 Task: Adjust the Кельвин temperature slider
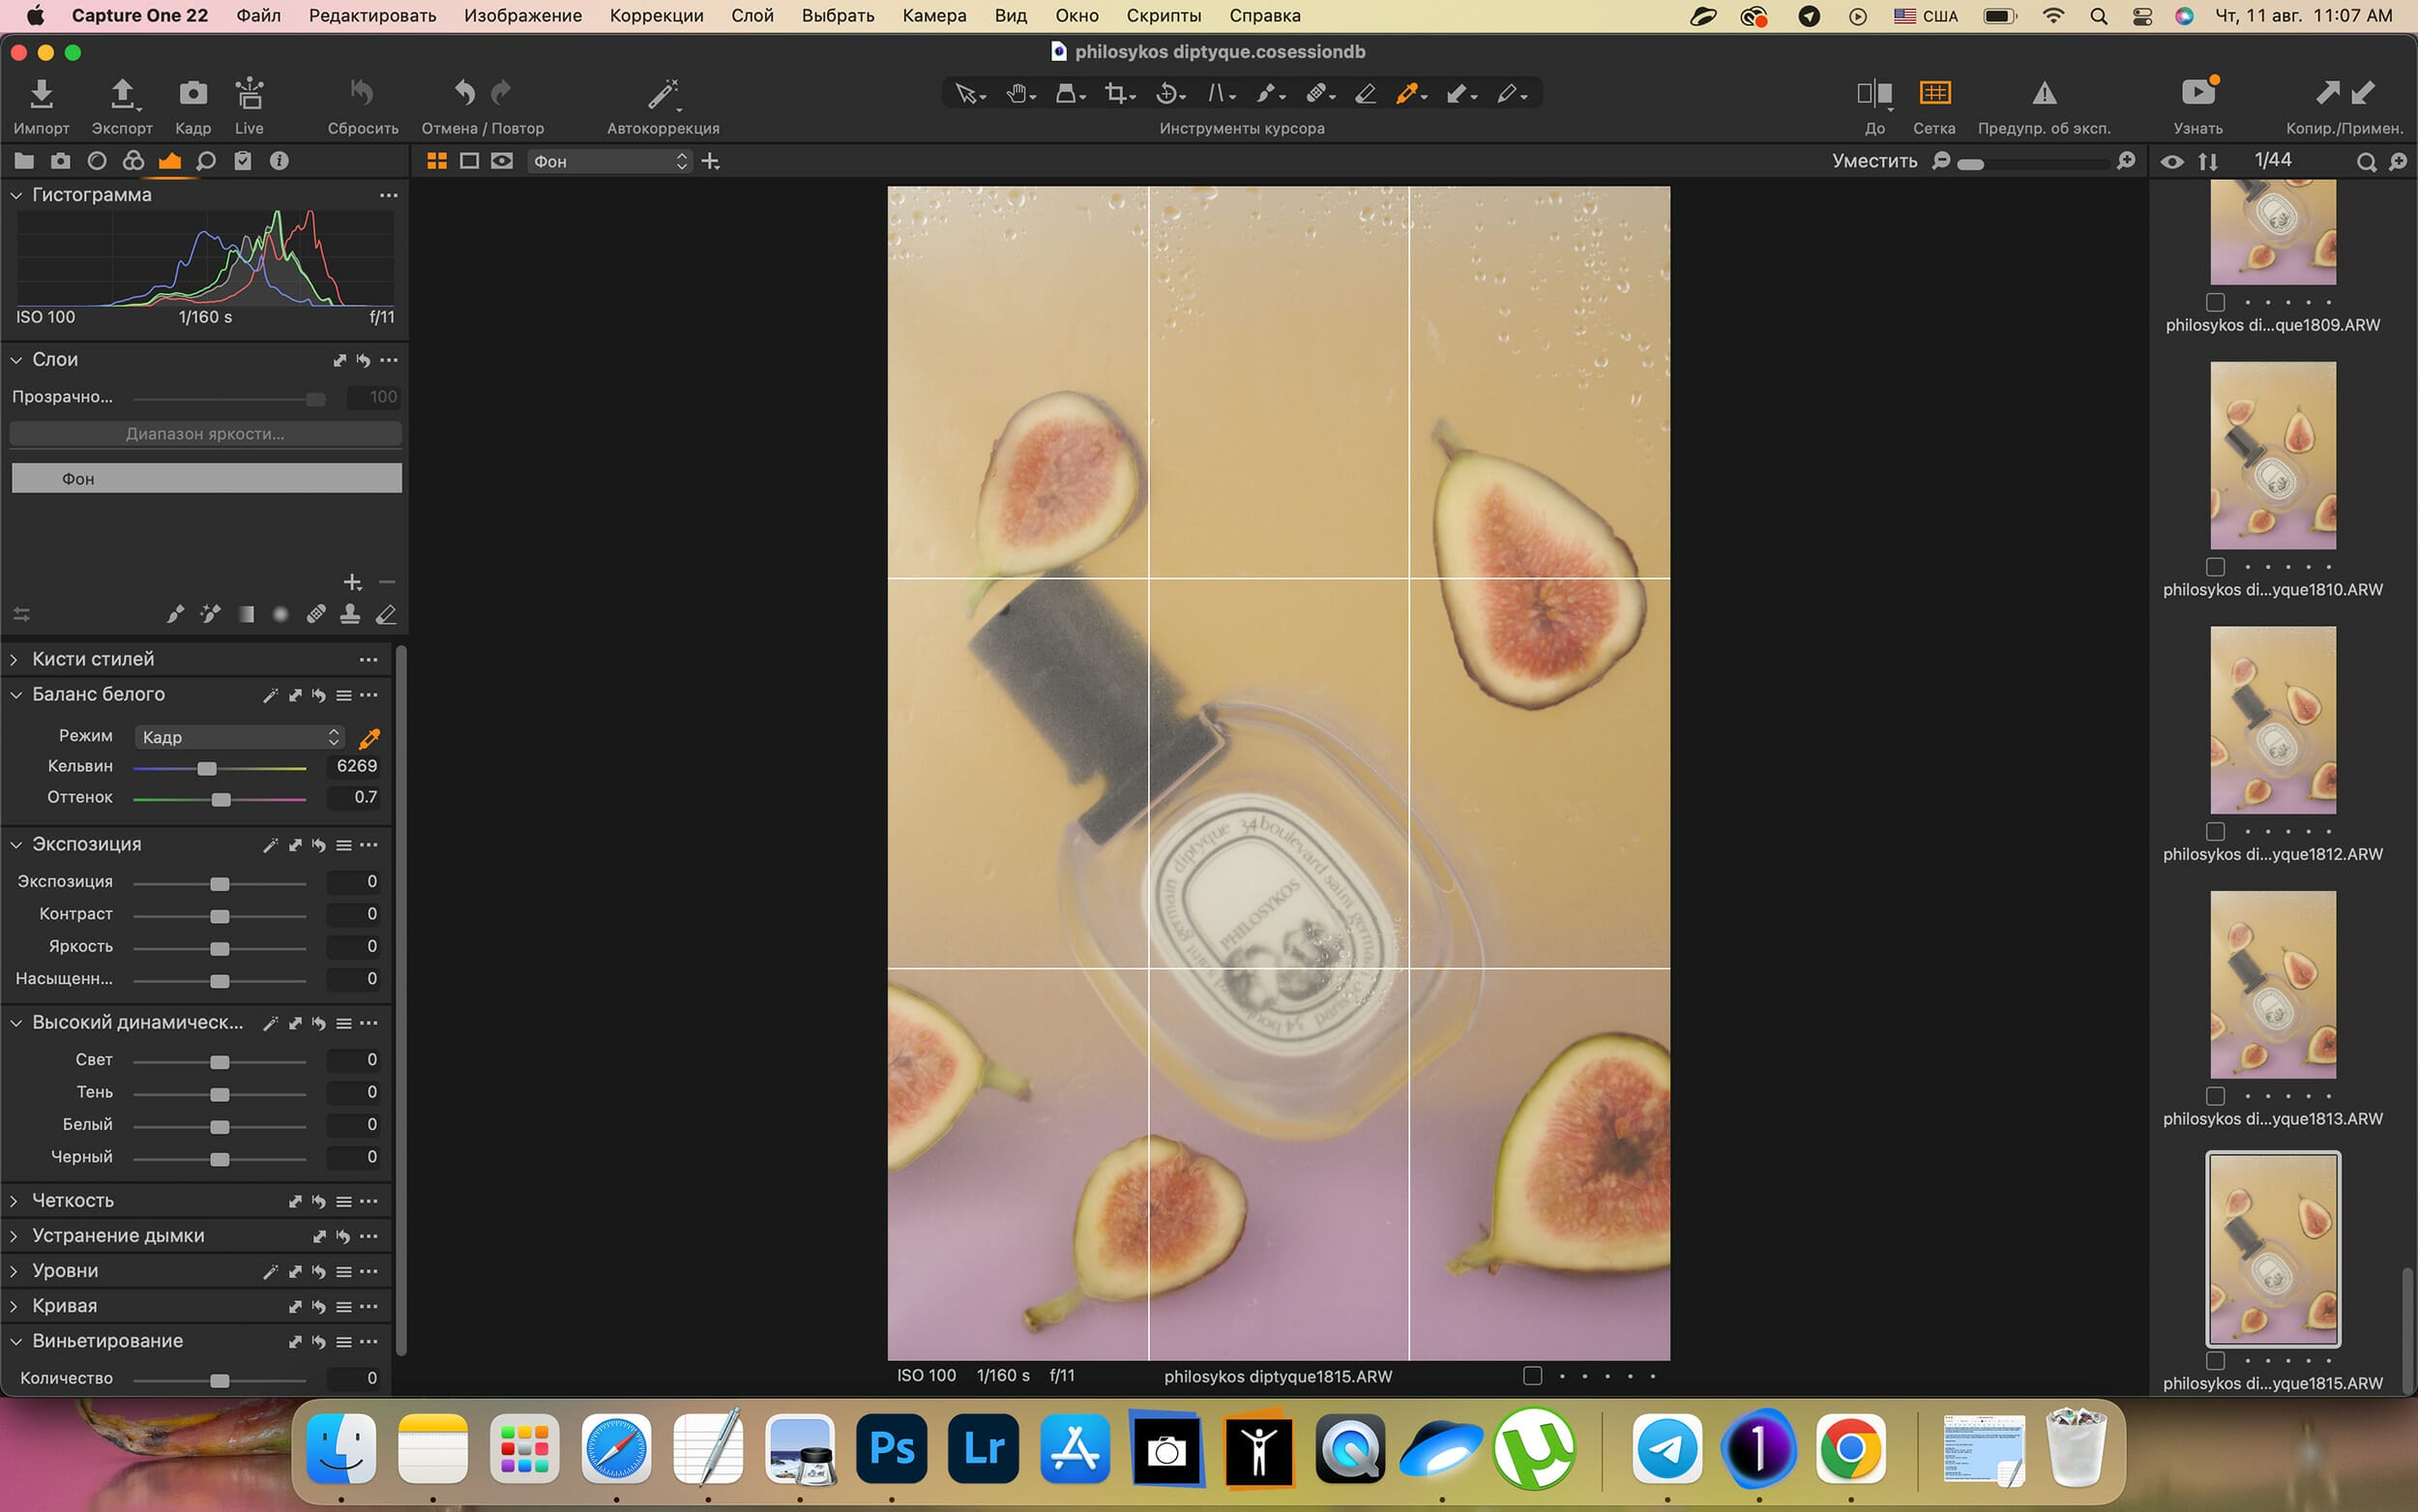click(207, 768)
